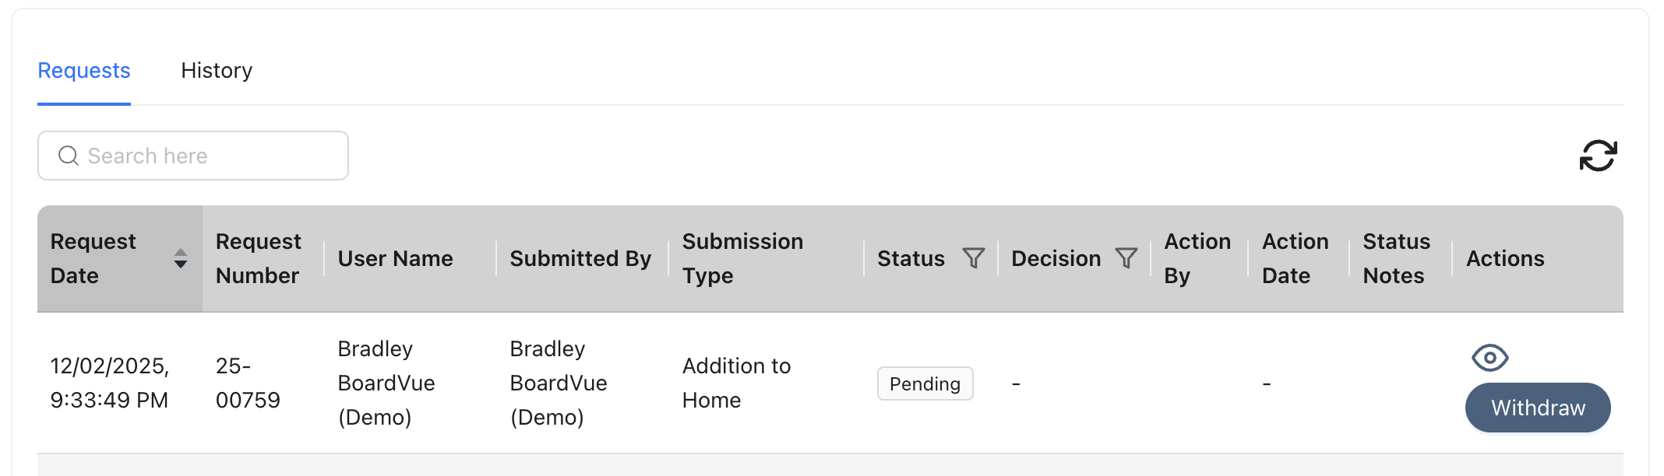Viewport: 1664px width, 476px height.
Task: Click the search magnifier icon
Action: pyautogui.click(x=69, y=156)
